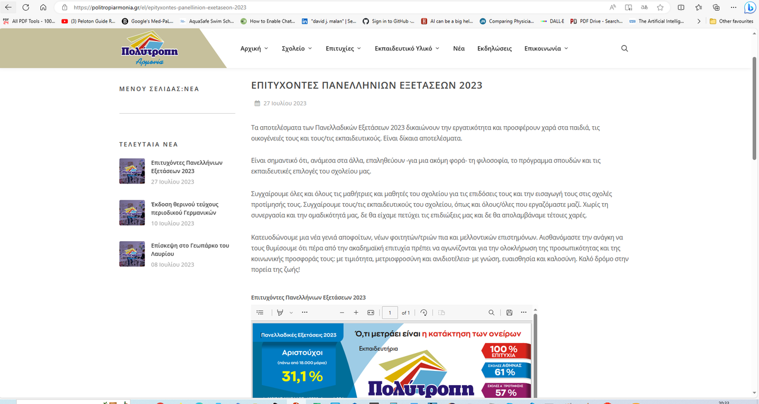Viewport: 759px width, 404px height.
Task: Click the thumbnail beside Έκδοση θερινού τεύχους
Action: pos(132,213)
